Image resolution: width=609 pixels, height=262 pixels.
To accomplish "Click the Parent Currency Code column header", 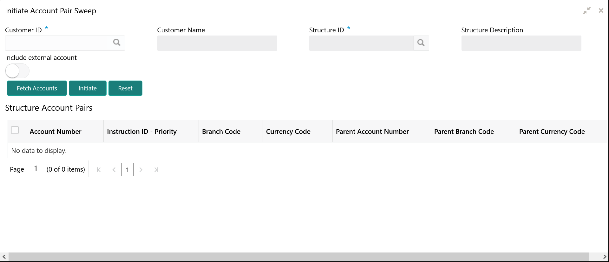I will tap(561, 131).
